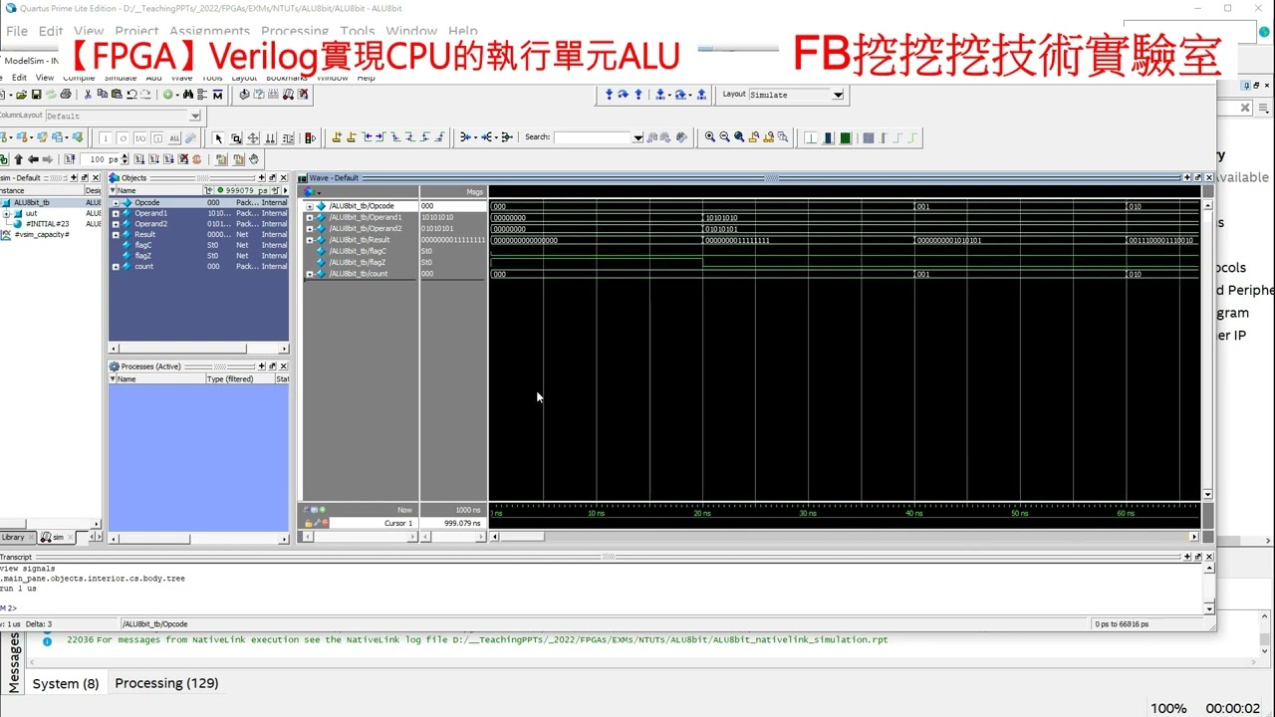The height and width of the screenshot is (717, 1275).
Task: Click the Open file icon in ModelSim toolbar
Action: [x=21, y=95]
